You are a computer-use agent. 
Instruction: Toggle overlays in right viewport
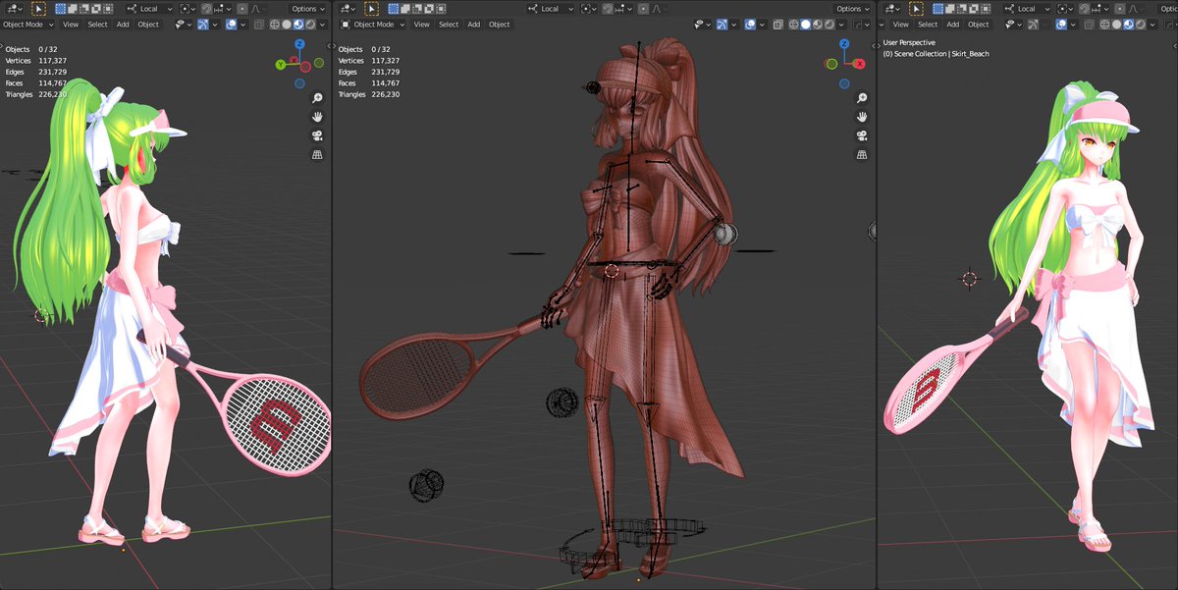[1061, 25]
